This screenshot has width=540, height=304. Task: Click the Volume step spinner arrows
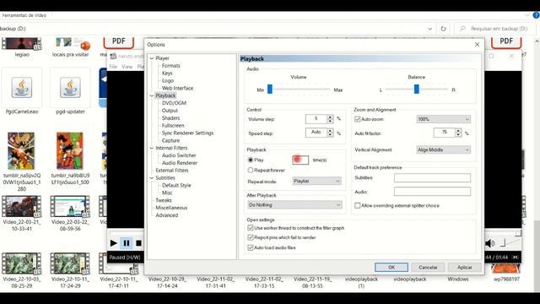tap(330, 119)
